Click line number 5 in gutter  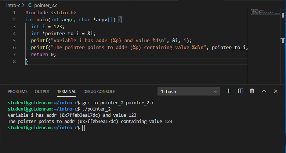click(14, 40)
